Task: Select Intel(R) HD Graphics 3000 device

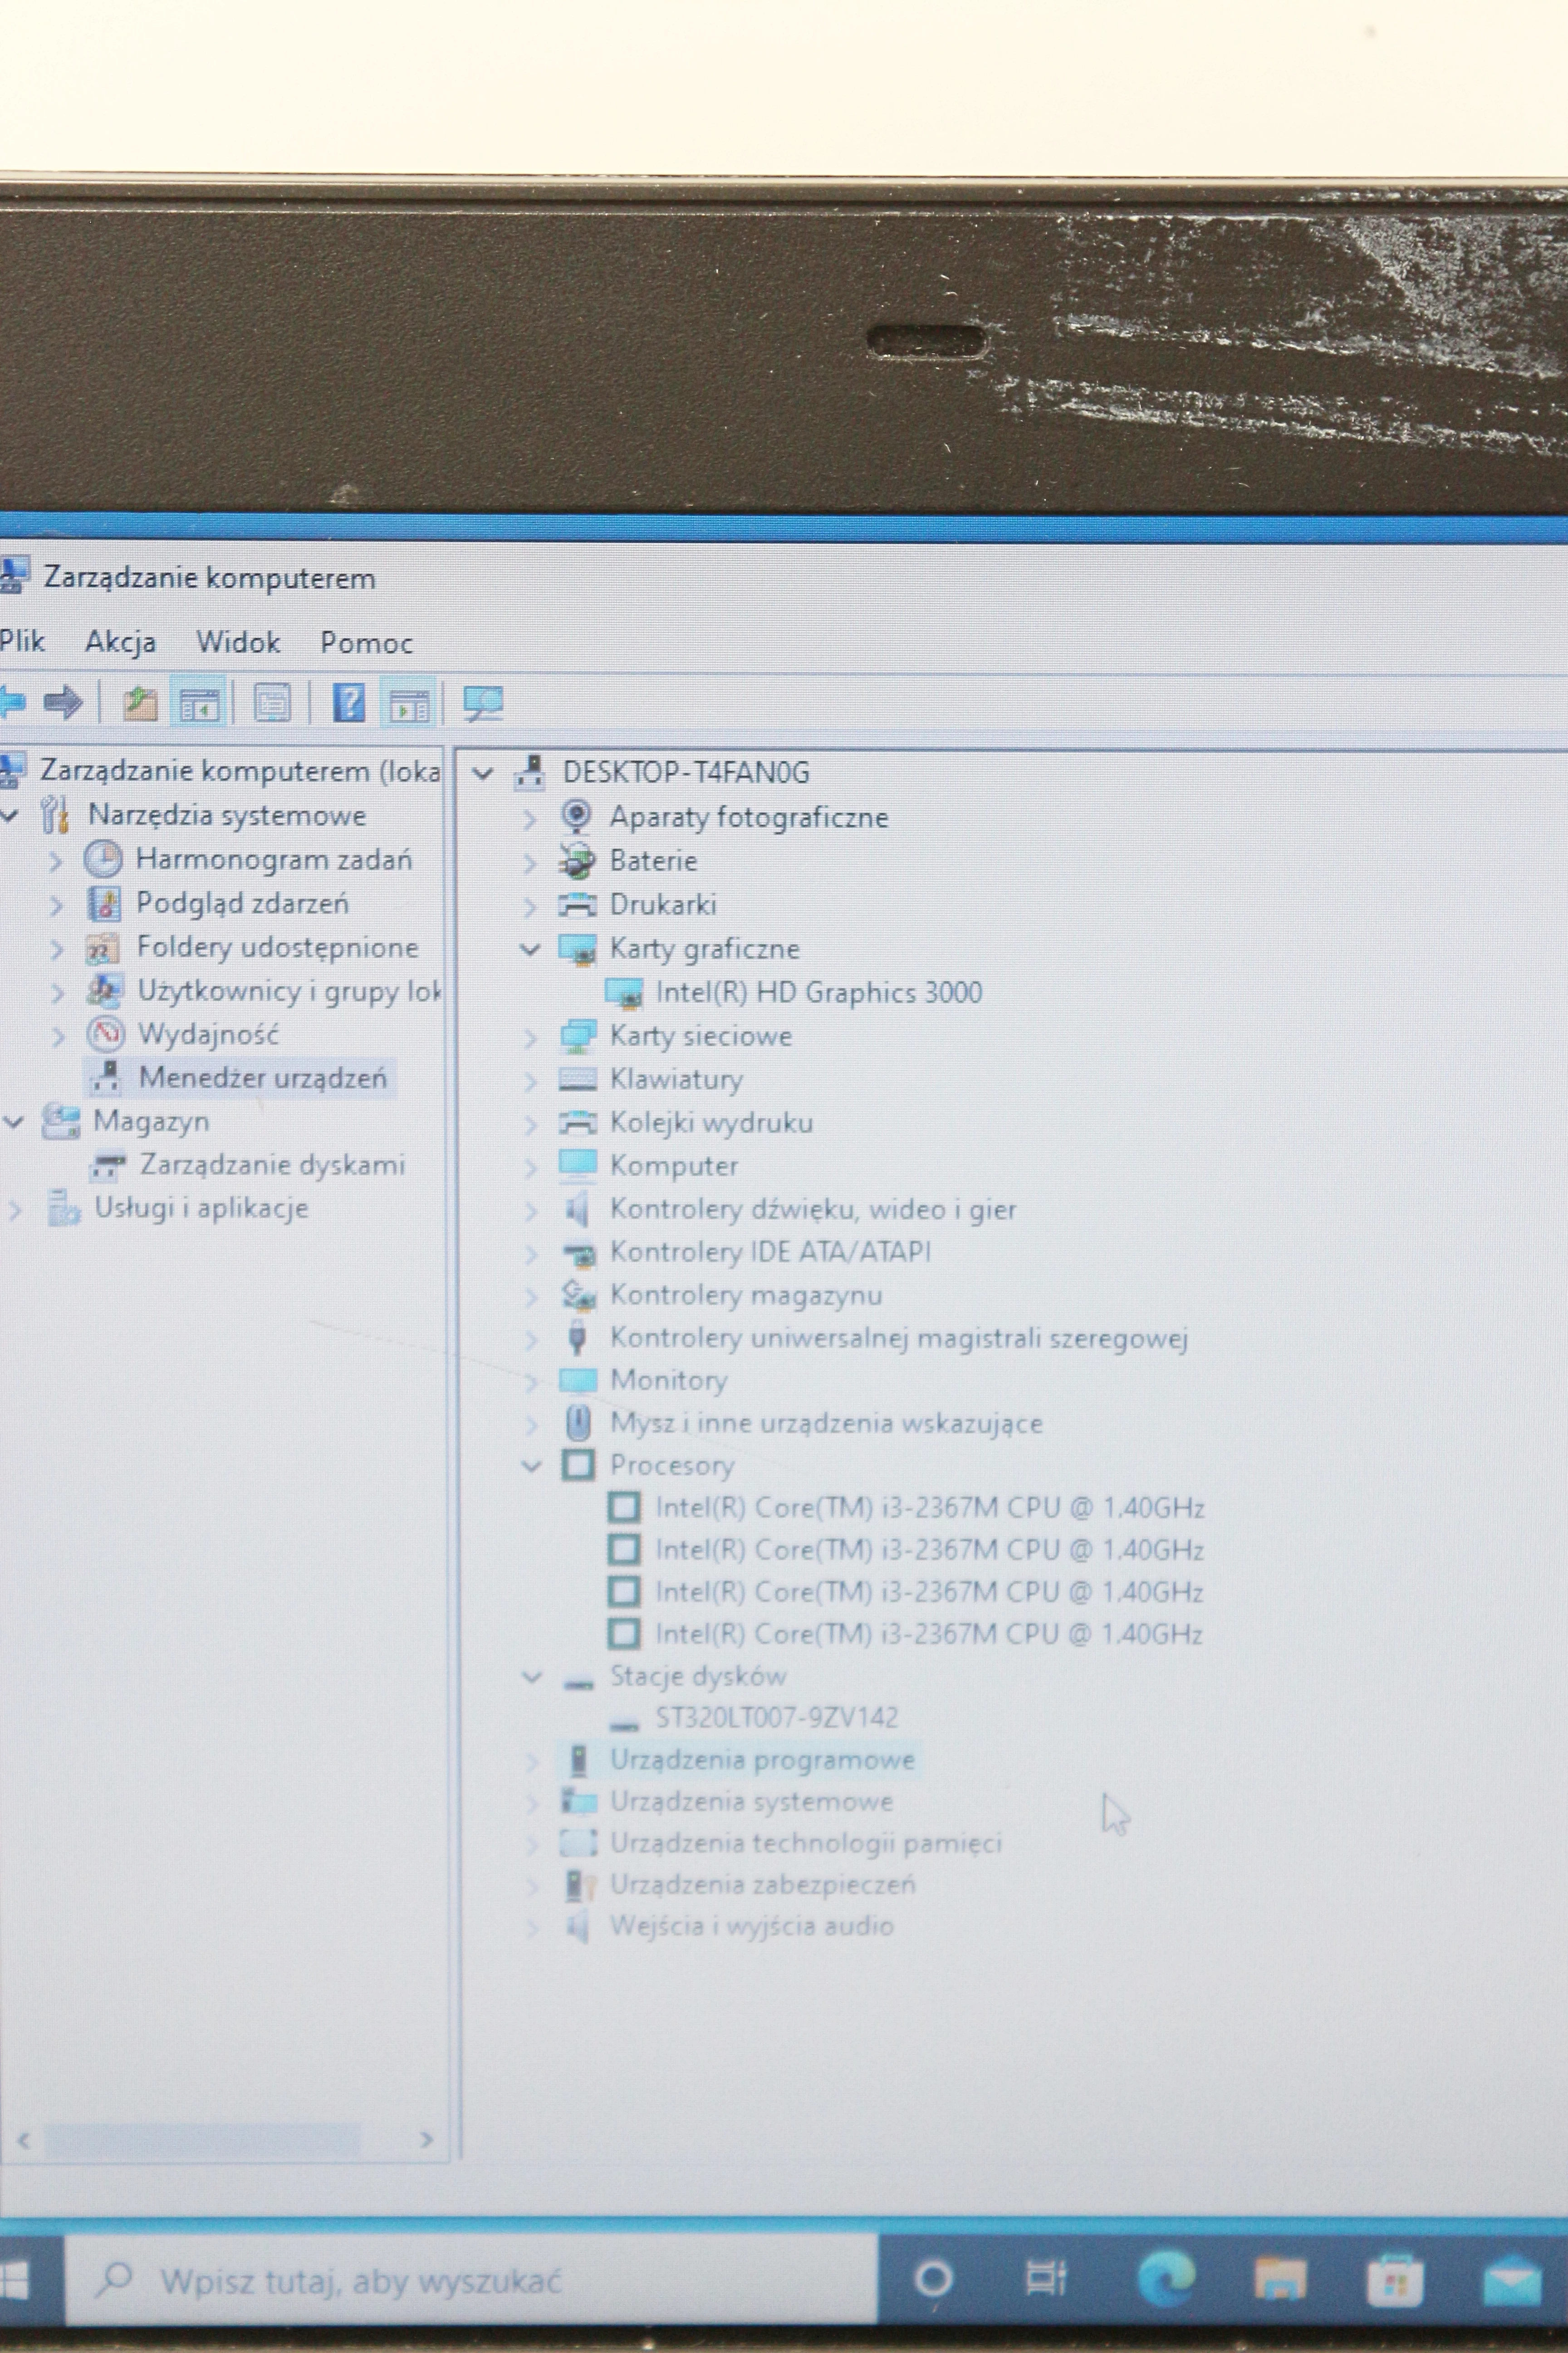Action: [818, 992]
